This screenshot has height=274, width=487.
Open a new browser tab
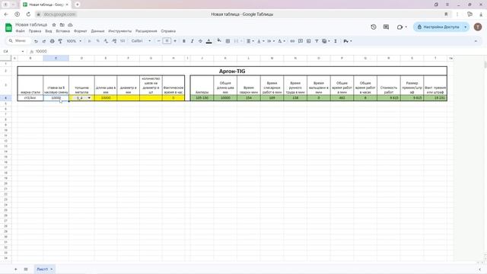point(78,5)
